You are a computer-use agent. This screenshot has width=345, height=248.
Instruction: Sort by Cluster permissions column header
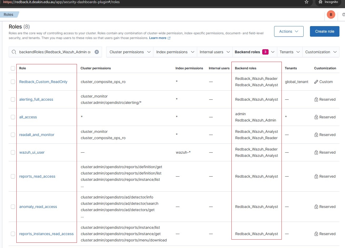[96, 68]
